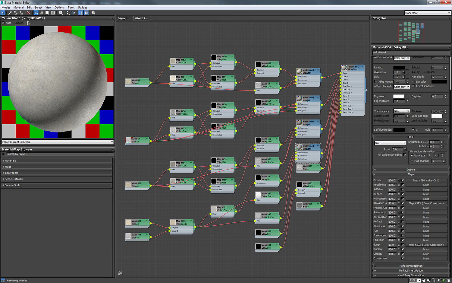Uncheck the Auto preview checkbox
The image size is (452, 283).
coord(3,23)
